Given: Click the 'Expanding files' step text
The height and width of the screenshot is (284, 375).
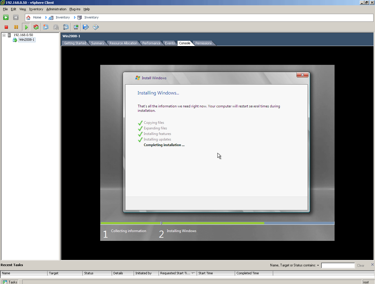Looking at the screenshot, I should pos(155,129).
